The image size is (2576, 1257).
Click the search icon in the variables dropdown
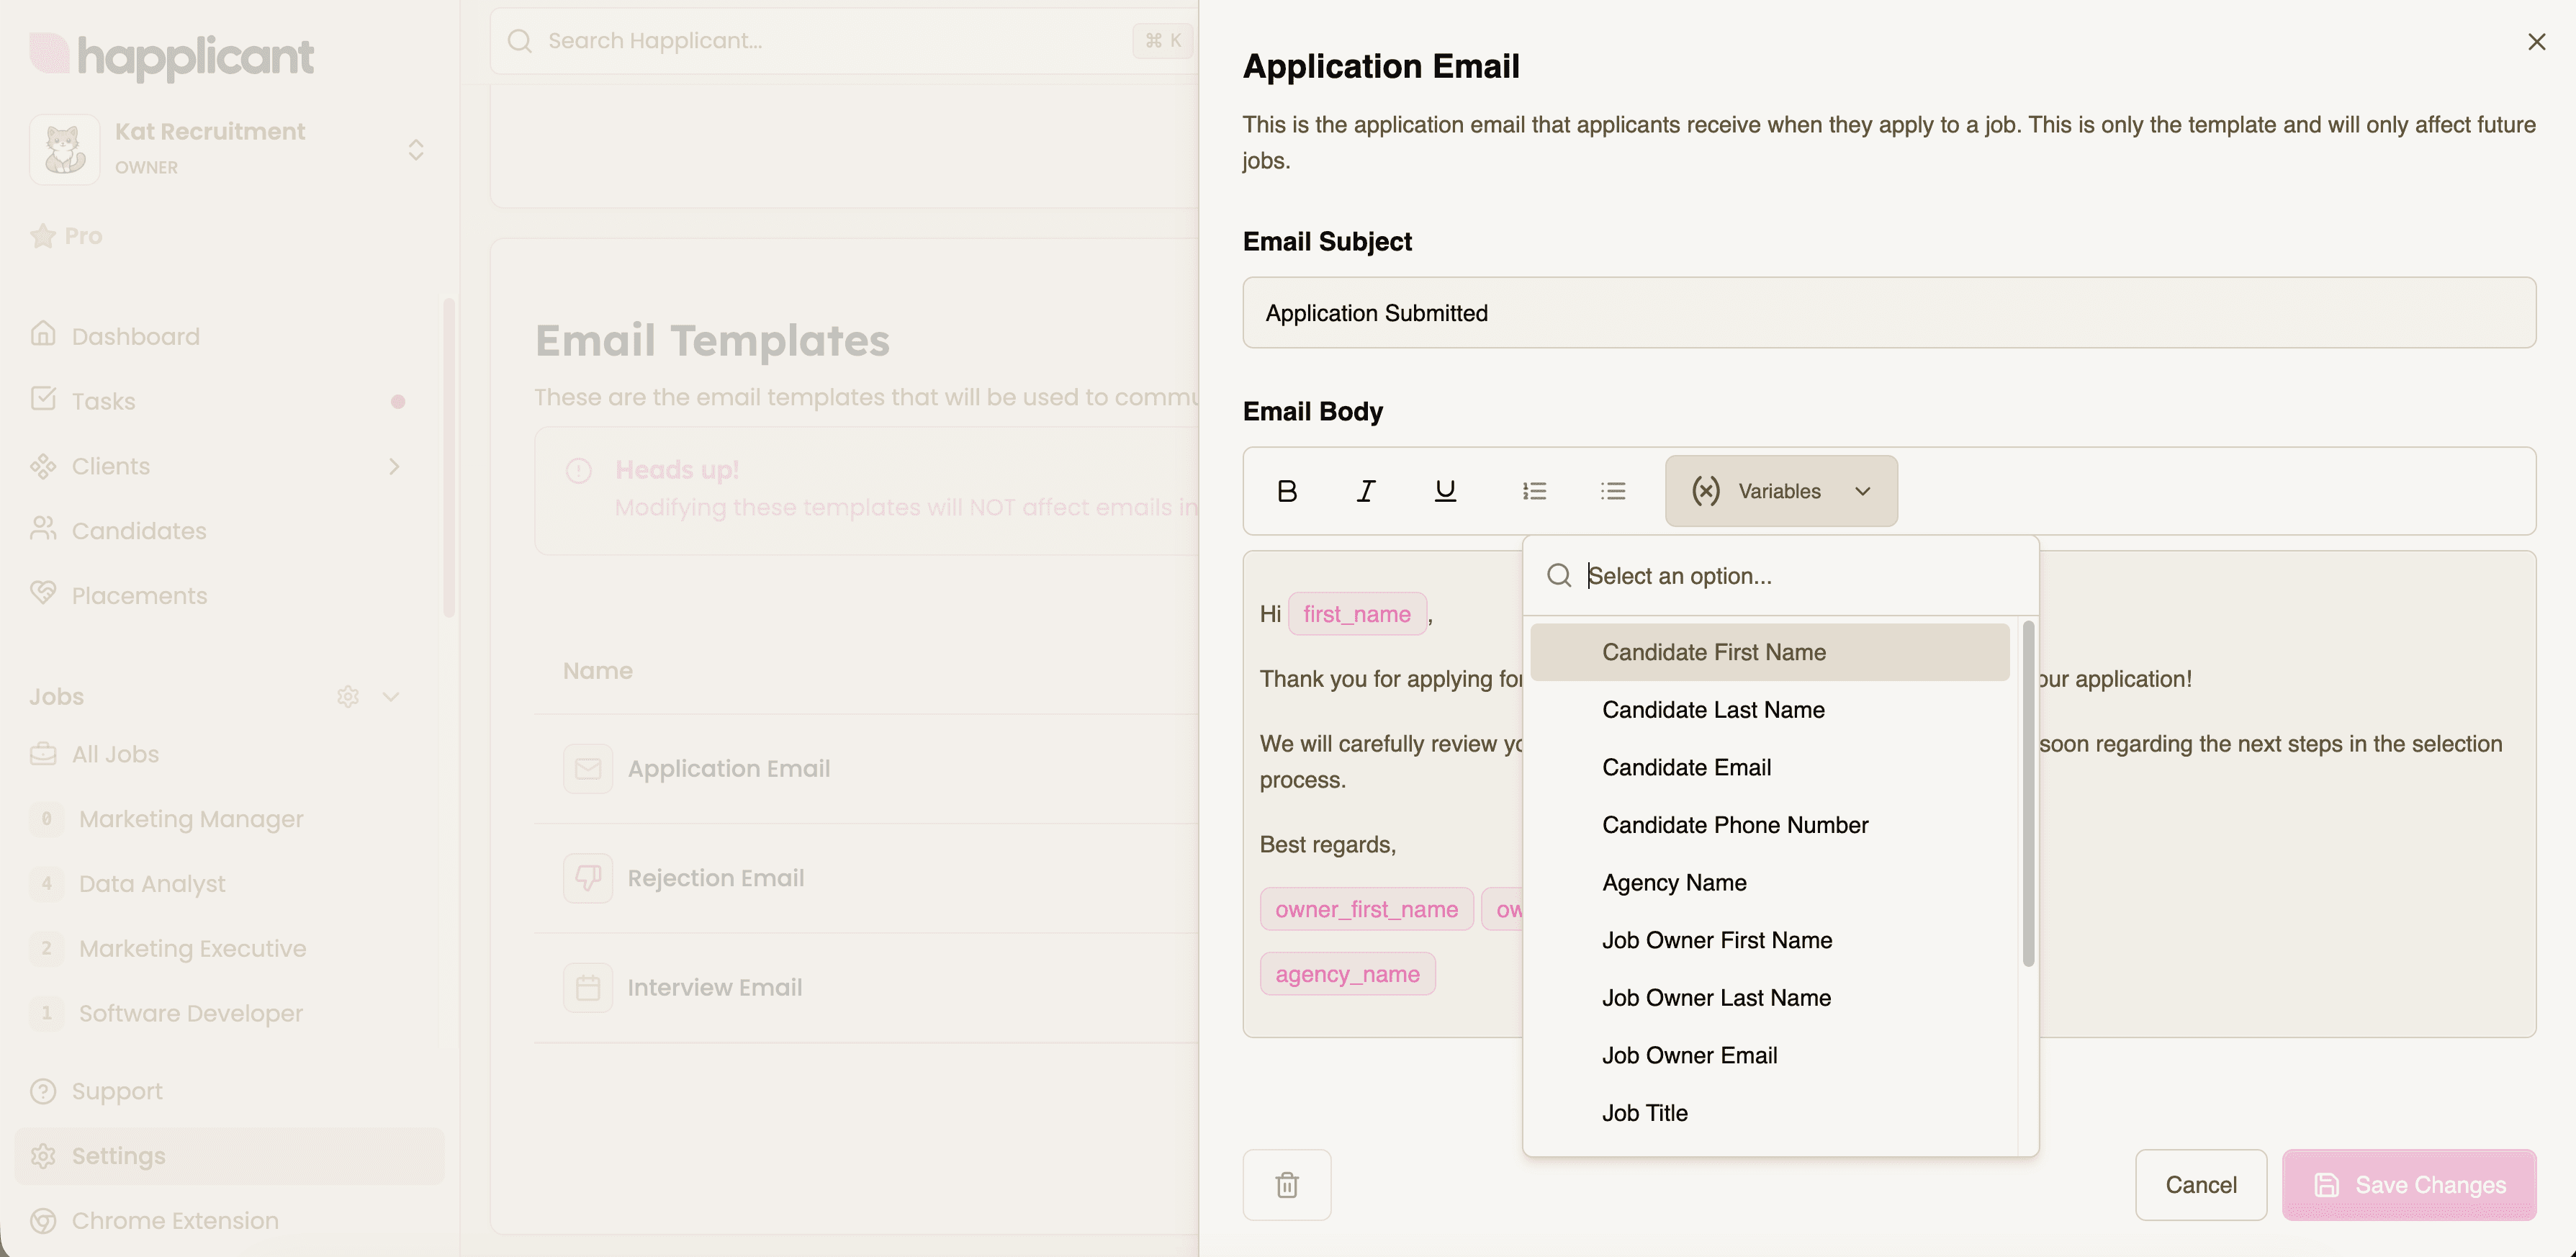pos(1559,575)
